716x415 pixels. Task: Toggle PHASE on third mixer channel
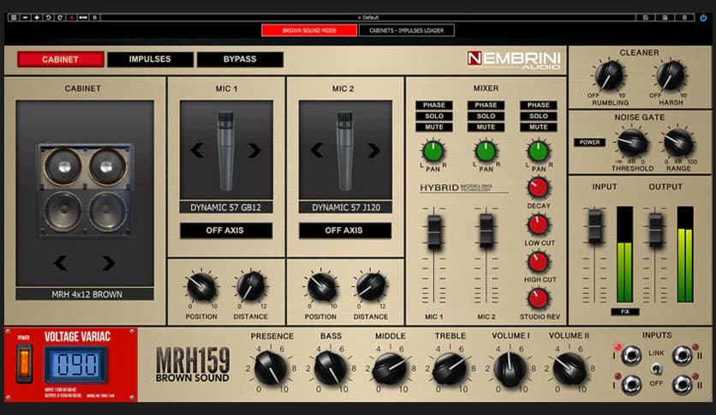539,105
